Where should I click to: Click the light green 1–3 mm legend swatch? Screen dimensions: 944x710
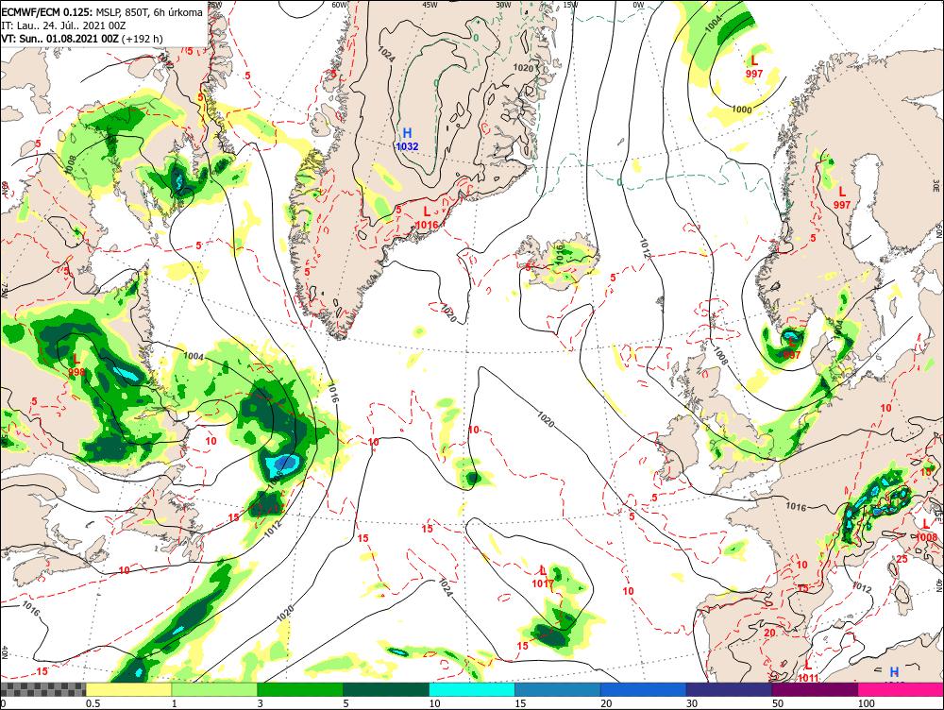pos(213,689)
